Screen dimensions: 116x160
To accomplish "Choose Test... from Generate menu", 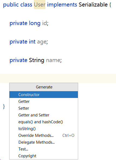I will tap(44, 149).
